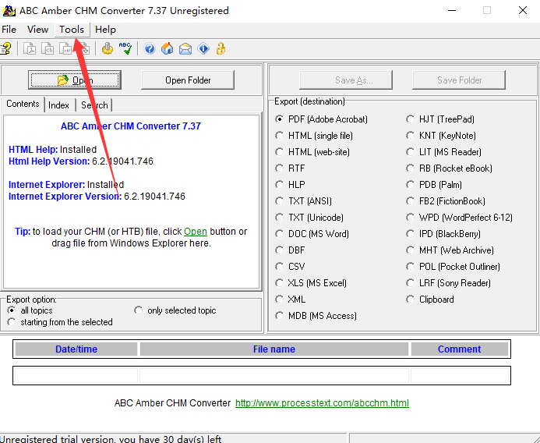This screenshot has height=443, width=540.
Task: Click the gold options stamp icon
Action: [107, 48]
